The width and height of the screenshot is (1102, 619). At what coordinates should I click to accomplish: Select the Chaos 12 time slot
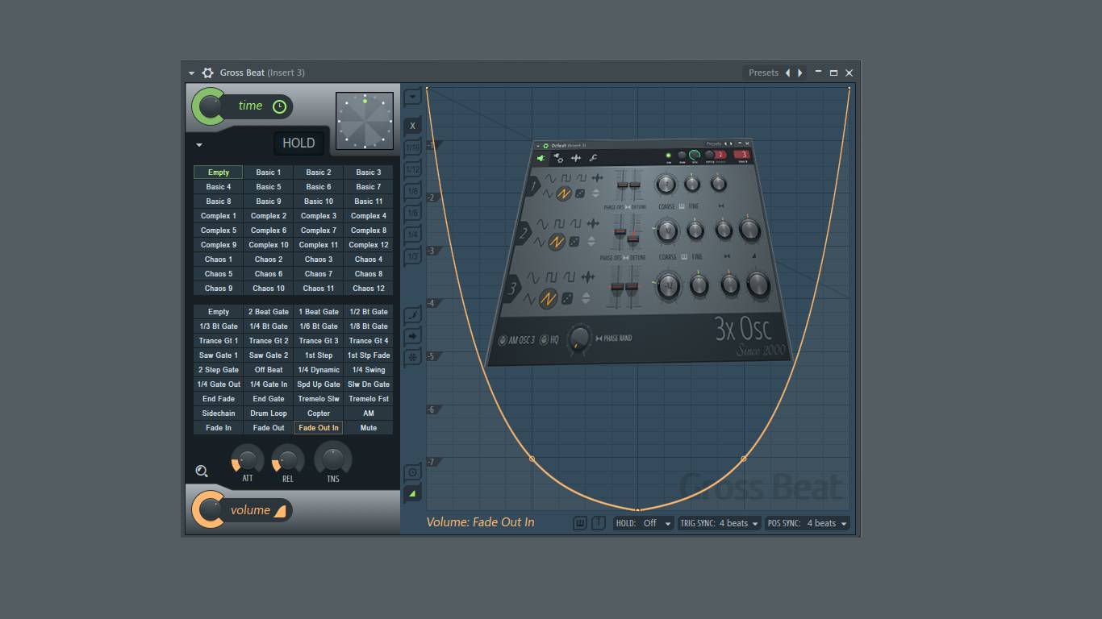pos(369,289)
